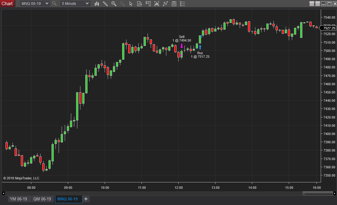Click the horizontal scrollbar thumb
This screenshot has width=337, height=205.
click(318, 193)
